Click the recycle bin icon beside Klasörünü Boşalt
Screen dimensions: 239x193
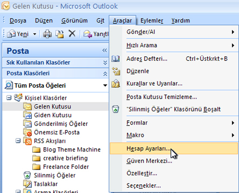pos(116,109)
